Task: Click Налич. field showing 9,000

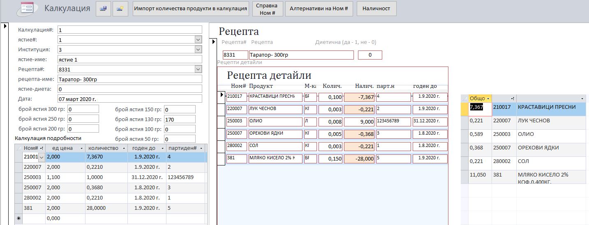Action: (x=359, y=122)
